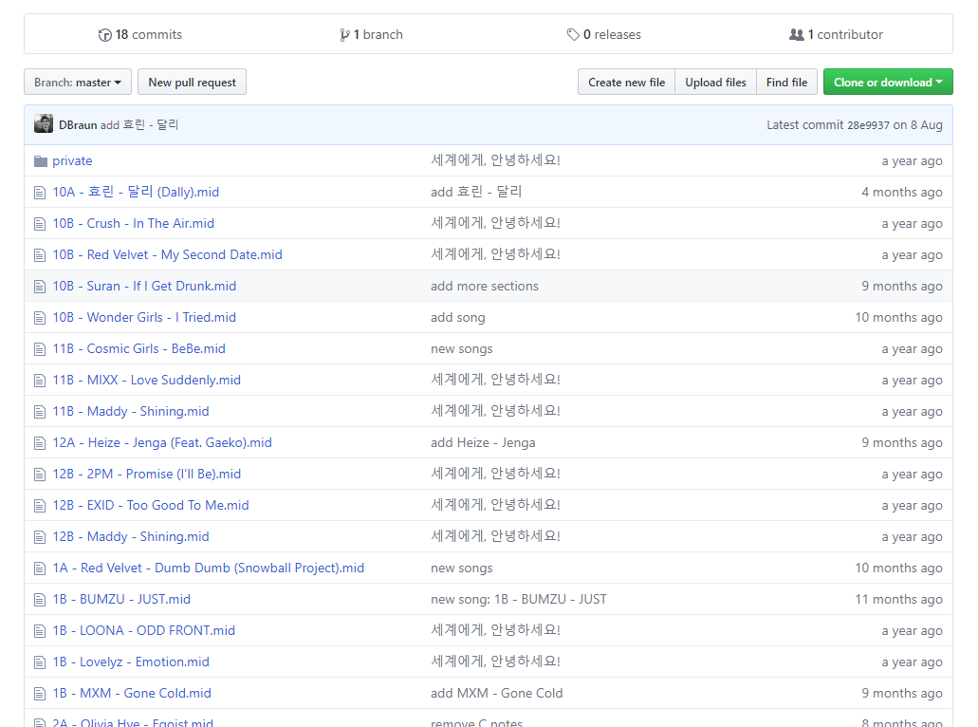The height and width of the screenshot is (727, 978).
Task: Click the Upload files button
Action: [x=715, y=82]
